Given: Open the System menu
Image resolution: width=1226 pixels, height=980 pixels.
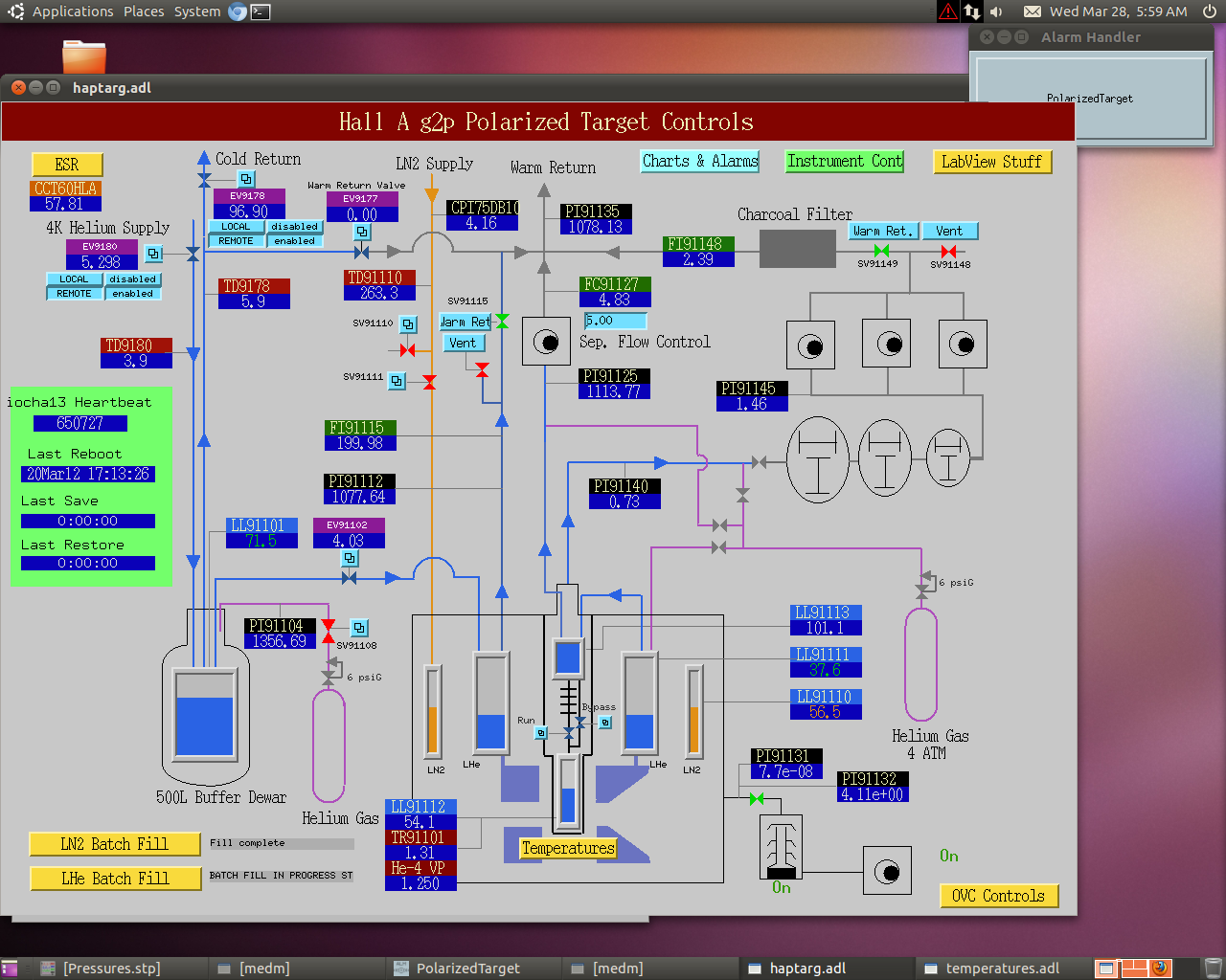Looking at the screenshot, I should tap(197, 11).
